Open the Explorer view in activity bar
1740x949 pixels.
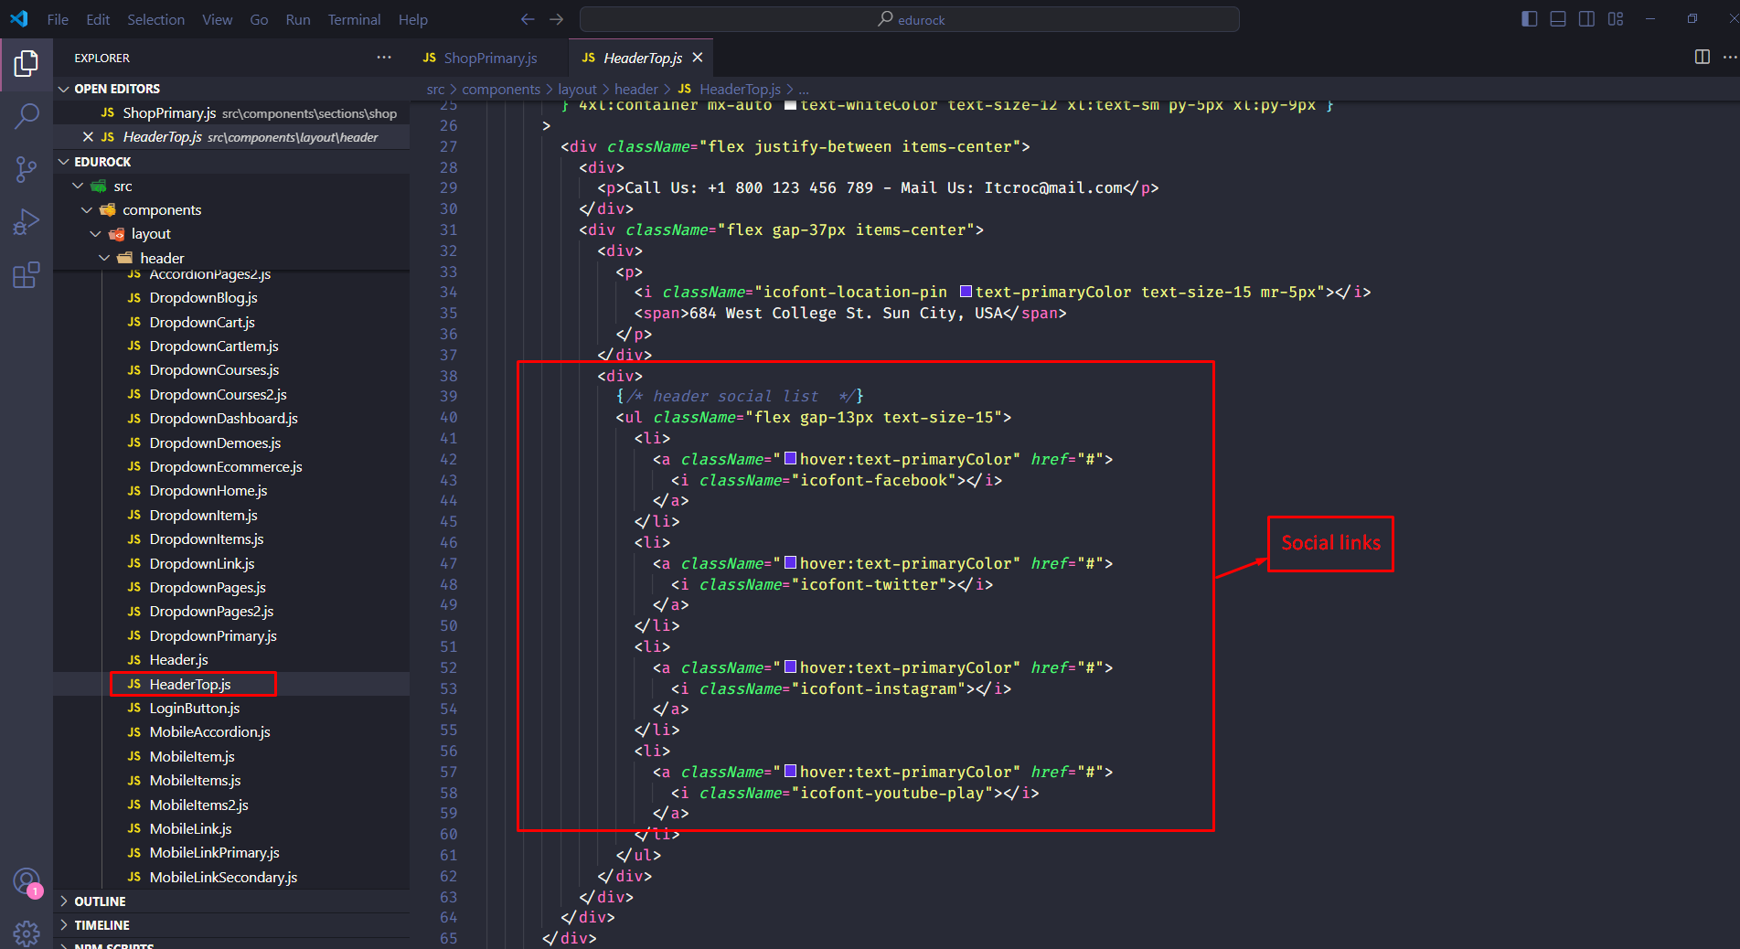[27, 63]
